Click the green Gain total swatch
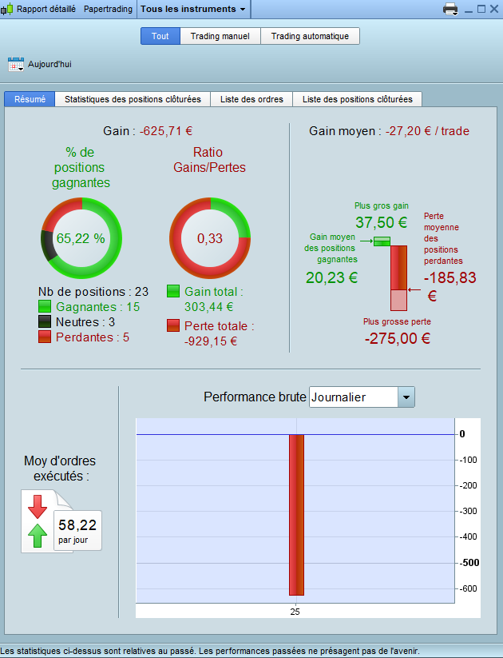 coord(173,291)
